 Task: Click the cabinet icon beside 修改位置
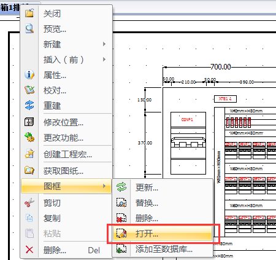coord(29,122)
